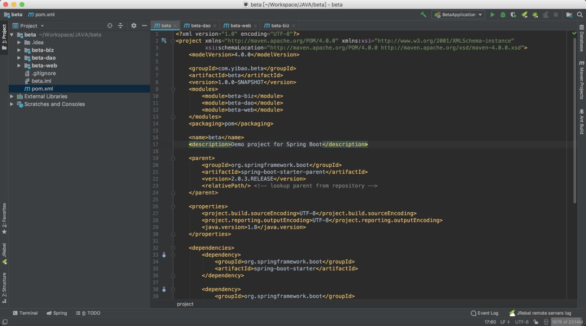Open Project panel settings gear
586x326 pixels.
click(x=134, y=25)
